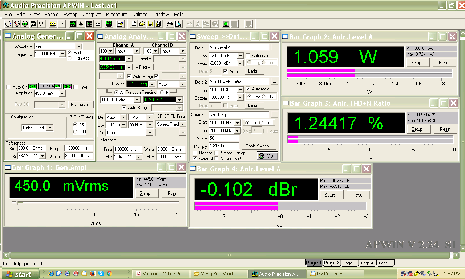The width and height of the screenshot is (465, 279).
Task: Click the Save All toolbar icon
Action: point(159,24)
